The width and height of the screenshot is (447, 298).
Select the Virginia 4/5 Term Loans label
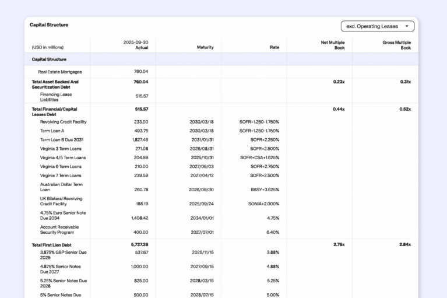[x=63, y=157]
